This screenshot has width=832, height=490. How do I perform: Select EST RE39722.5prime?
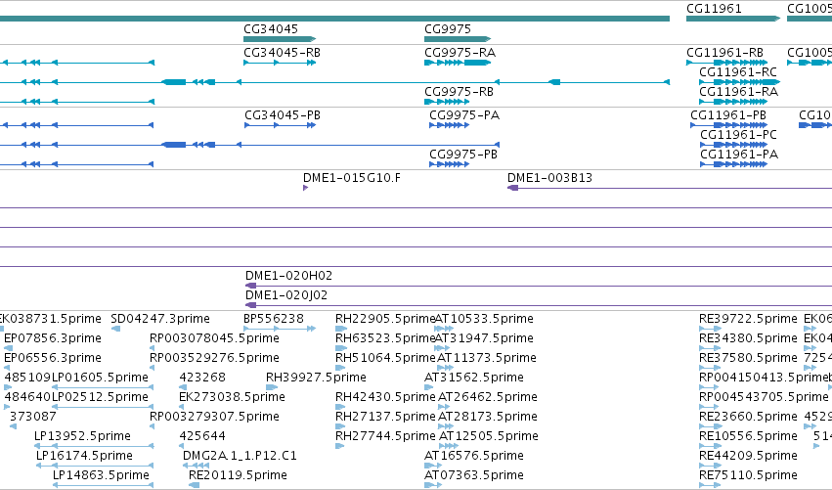click(x=748, y=319)
